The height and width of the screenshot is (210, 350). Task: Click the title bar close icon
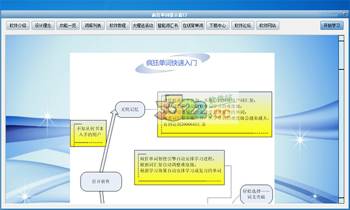pyautogui.click(x=345, y=15)
